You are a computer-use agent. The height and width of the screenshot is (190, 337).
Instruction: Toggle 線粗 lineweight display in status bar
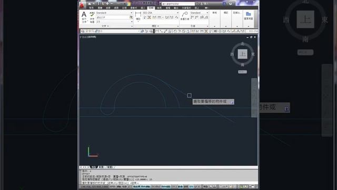pos(186,186)
